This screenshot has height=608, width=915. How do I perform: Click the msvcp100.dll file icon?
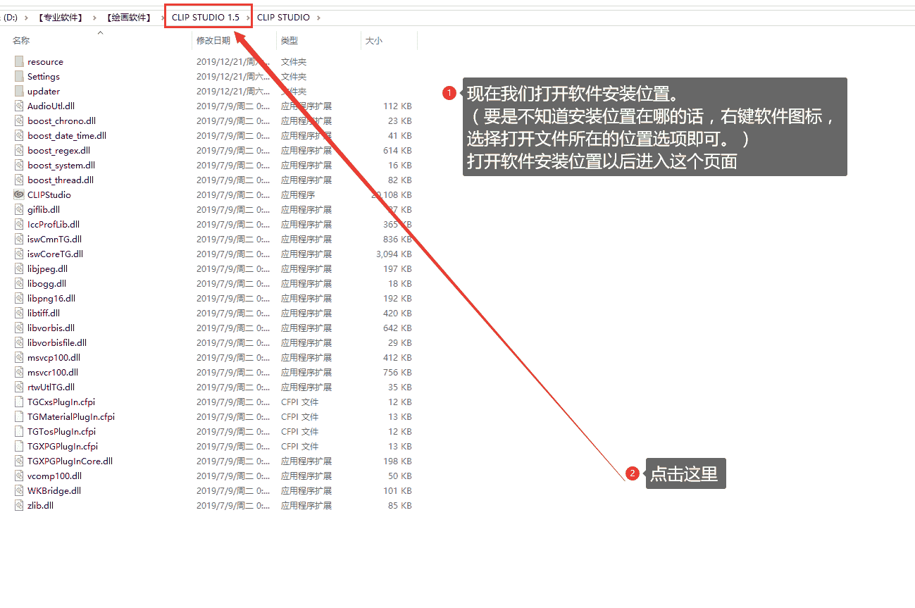coord(19,357)
